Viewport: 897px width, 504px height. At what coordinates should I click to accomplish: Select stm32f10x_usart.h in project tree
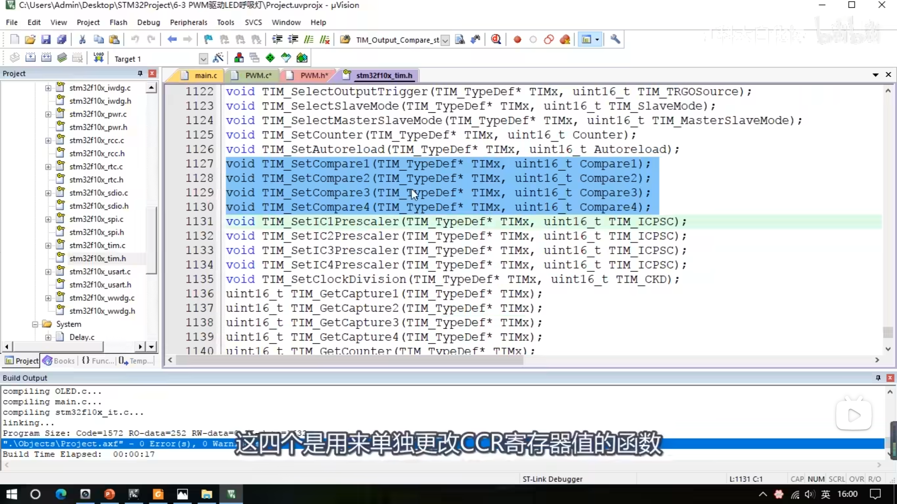coord(100,285)
